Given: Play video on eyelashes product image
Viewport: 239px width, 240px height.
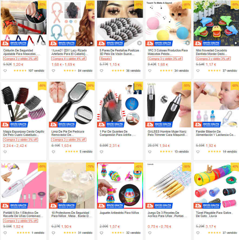Looking at the screenshot, I should point(139,43).
